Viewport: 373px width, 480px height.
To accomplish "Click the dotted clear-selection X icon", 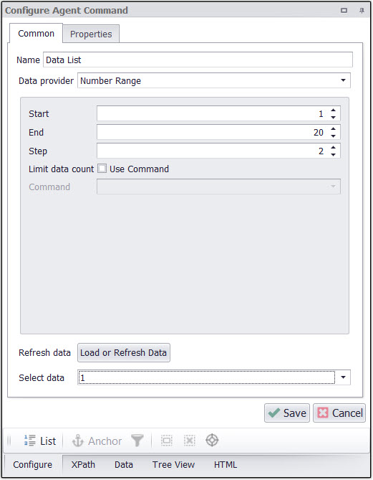I will [190, 441].
